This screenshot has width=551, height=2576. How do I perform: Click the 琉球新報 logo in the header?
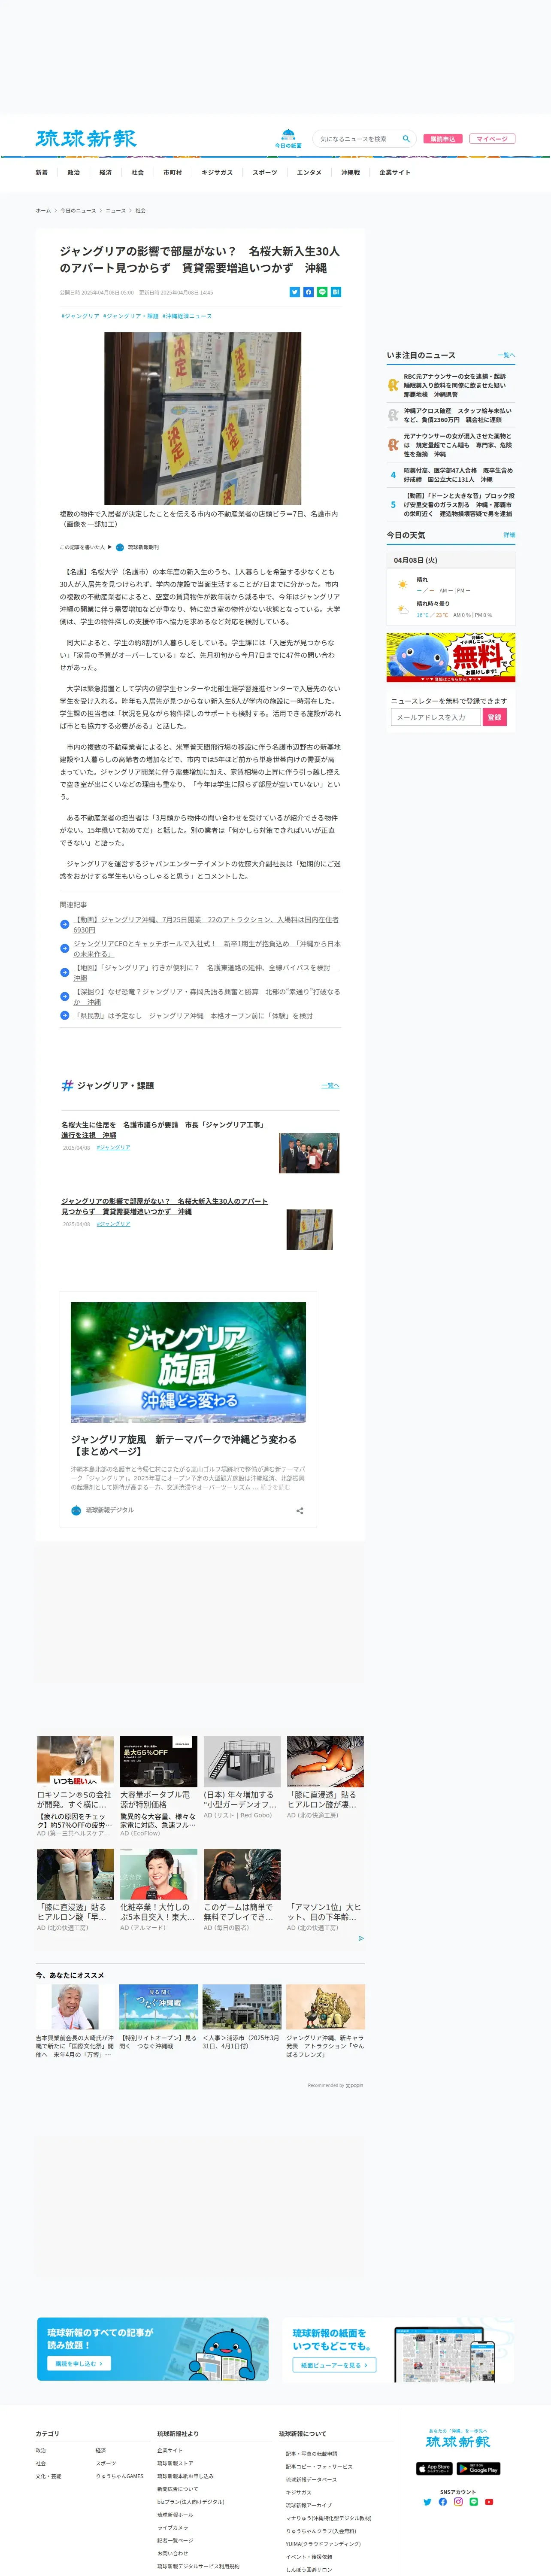point(86,139)
